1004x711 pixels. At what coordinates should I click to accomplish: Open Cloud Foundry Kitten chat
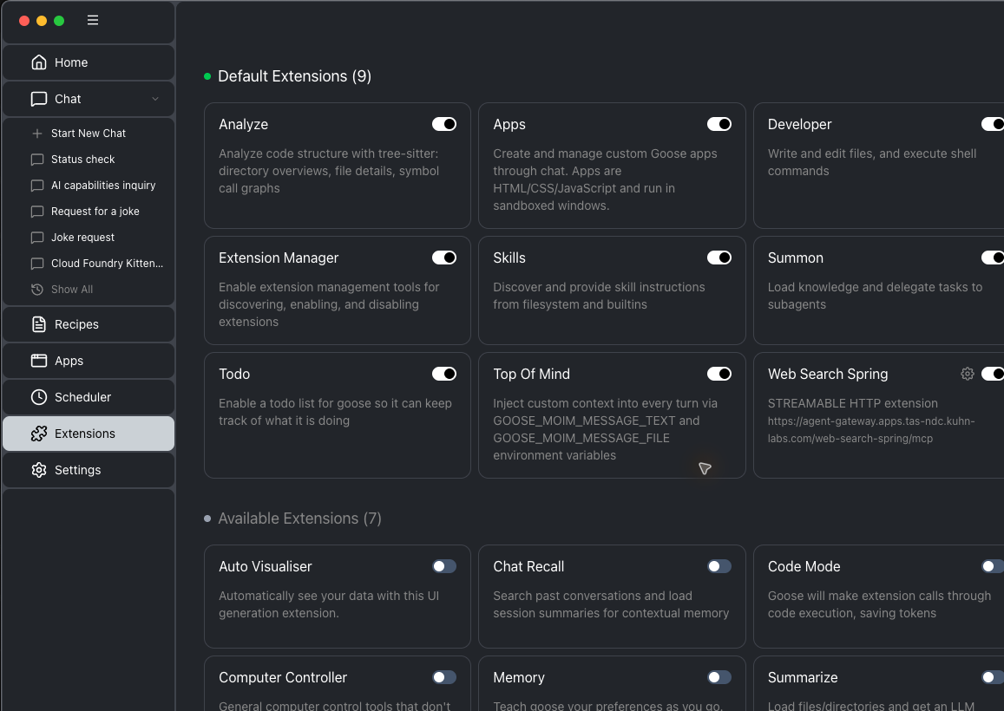click(107, 264)
